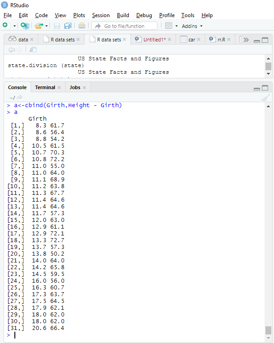Click the back navigation arrow in source pane

point(11,50)
